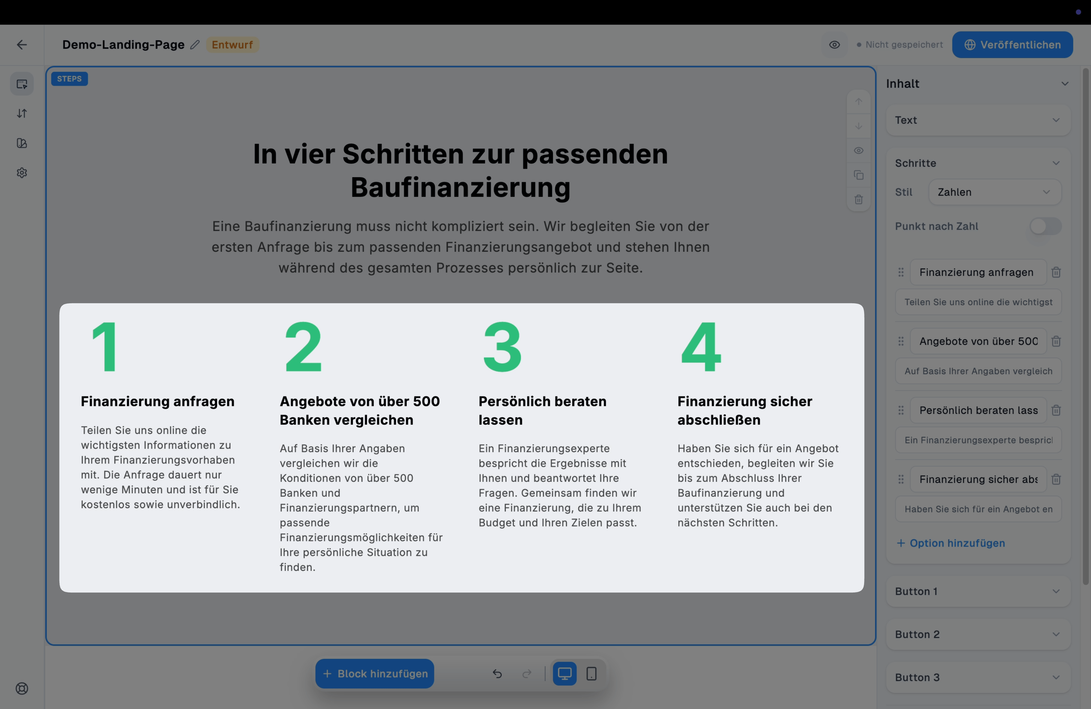Grab drag handle of 'Finanzierung anfragen' step
The image size is (1091, 709).
[x=901, y=272]
